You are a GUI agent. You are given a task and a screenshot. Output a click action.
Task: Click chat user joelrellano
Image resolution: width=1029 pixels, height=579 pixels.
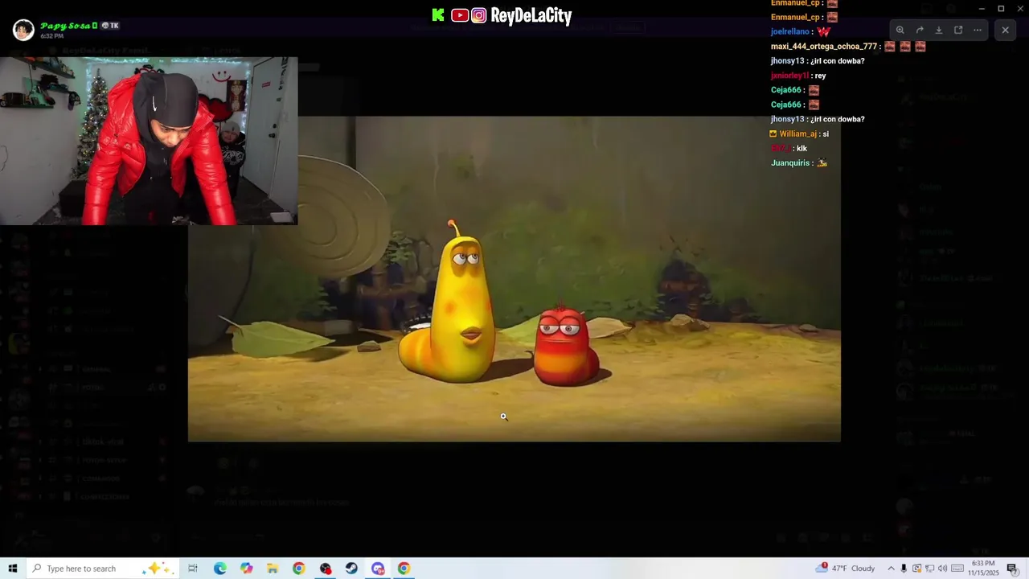click(x=790, y=31)
